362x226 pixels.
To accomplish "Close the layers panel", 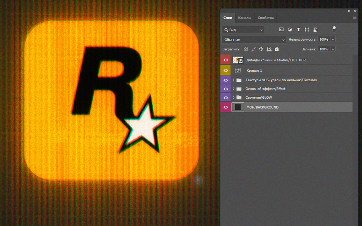I will [x=355, y=11].
